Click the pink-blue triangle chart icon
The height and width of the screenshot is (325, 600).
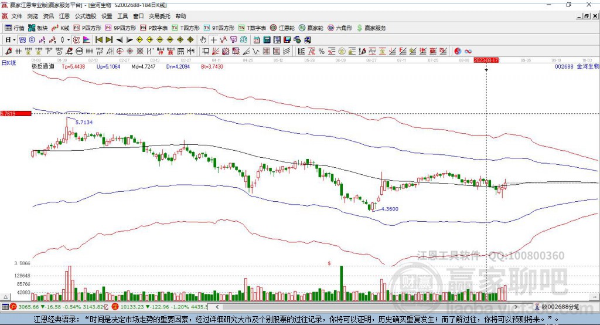pyautogui.click(x=87, y=40)
